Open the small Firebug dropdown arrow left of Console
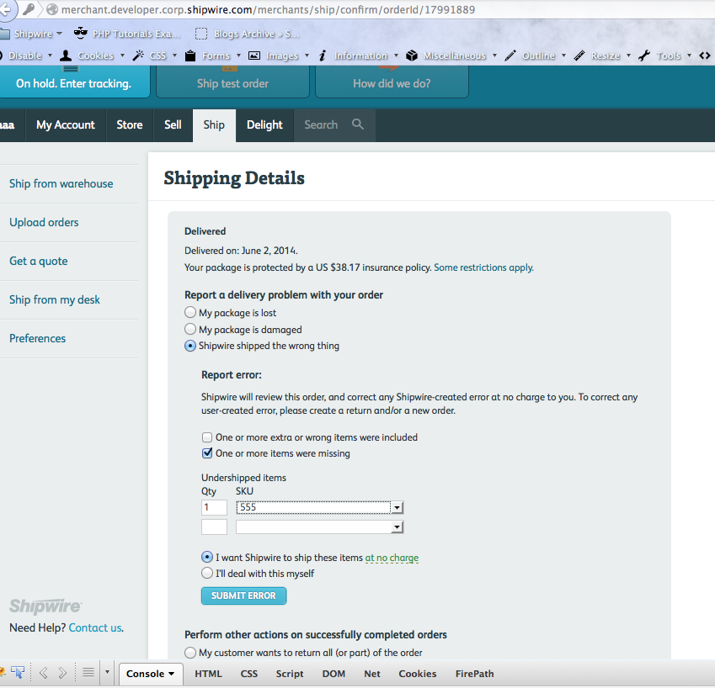 click(107, 672)
